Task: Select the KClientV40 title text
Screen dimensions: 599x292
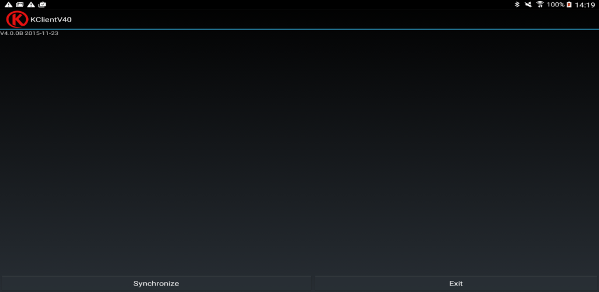Action: 51,19
